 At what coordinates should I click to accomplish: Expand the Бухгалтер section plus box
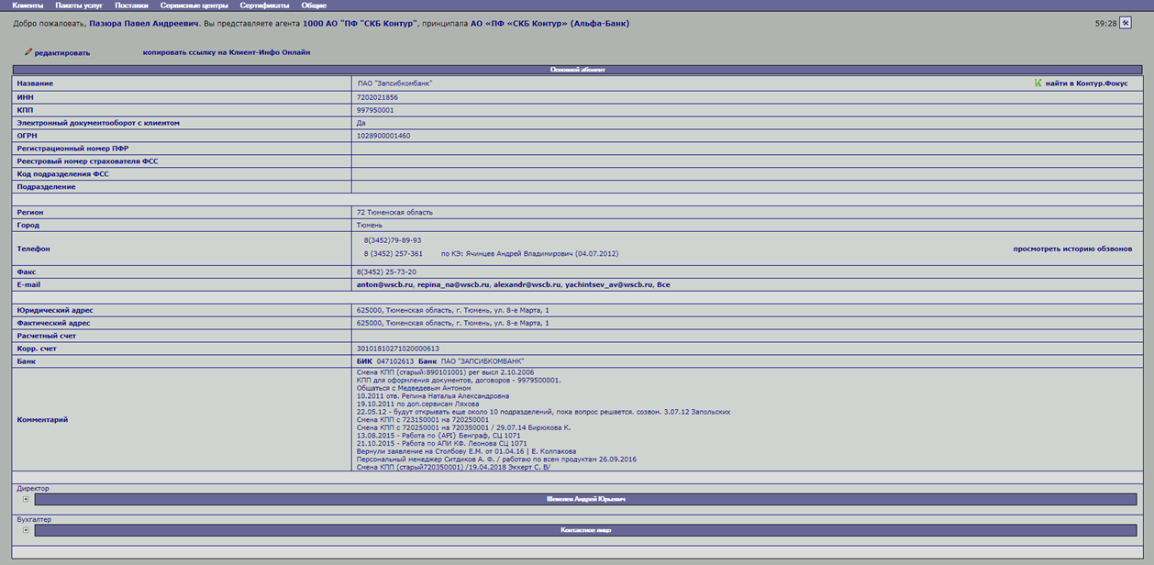click(26, 530)
